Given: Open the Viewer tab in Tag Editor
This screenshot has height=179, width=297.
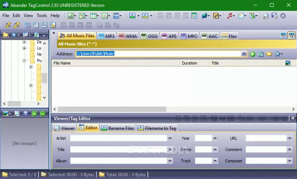Looking at the screenshot, I should (x=64, y=128).
